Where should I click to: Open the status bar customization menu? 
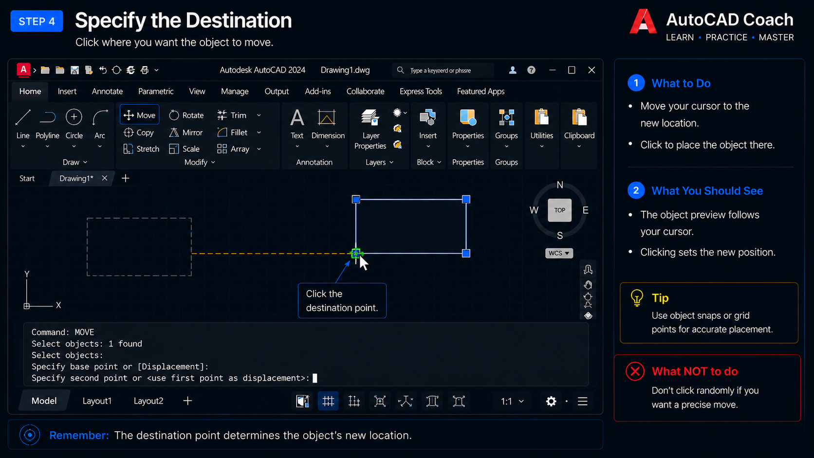point(583,401)
